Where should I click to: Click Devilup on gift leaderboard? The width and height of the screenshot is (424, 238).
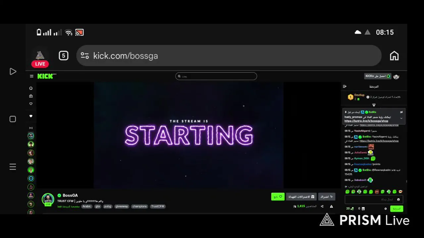359,95
